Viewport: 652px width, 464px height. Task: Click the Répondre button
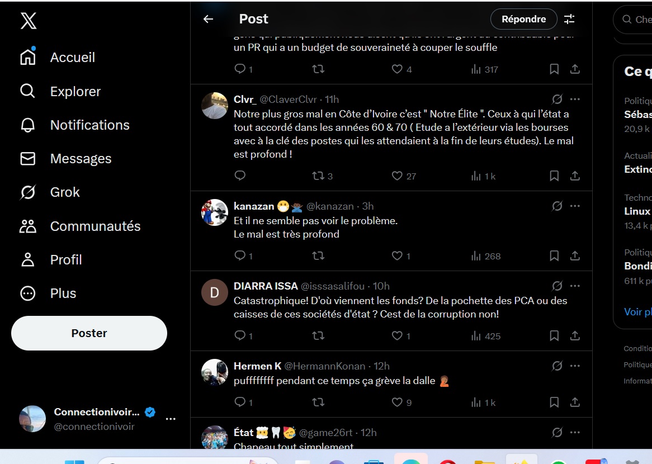click(x=523, y=19)
